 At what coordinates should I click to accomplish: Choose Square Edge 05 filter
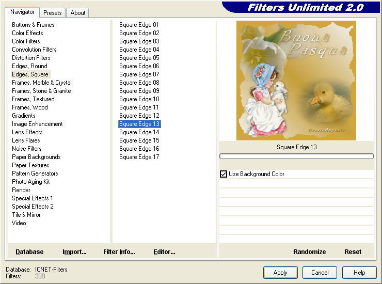(x=139, y=58)
